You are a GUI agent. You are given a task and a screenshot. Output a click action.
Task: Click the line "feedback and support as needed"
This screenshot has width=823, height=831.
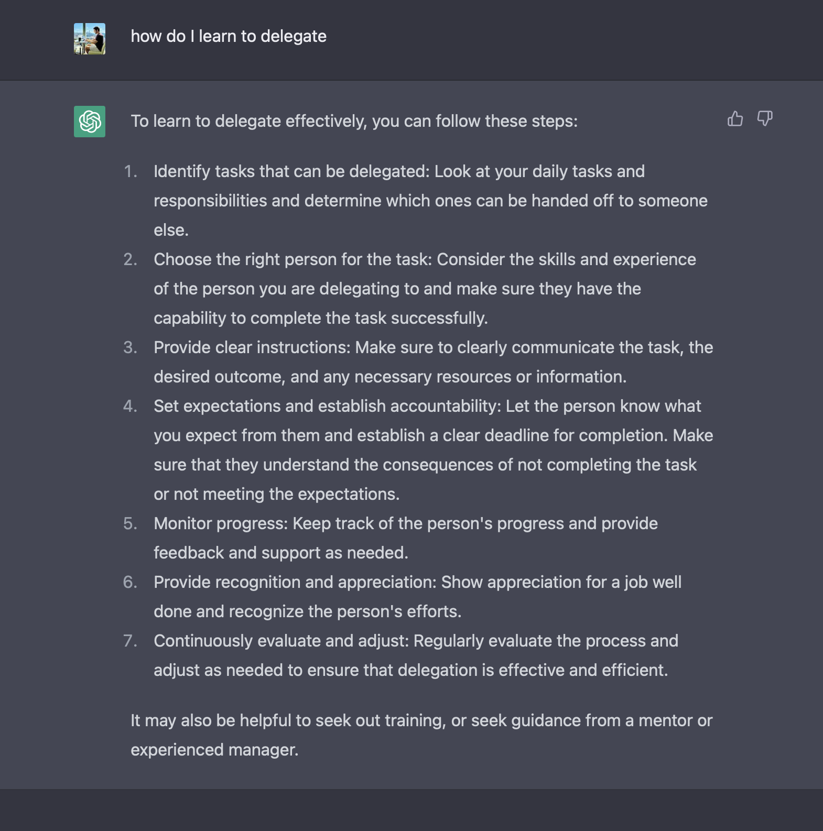280,553
